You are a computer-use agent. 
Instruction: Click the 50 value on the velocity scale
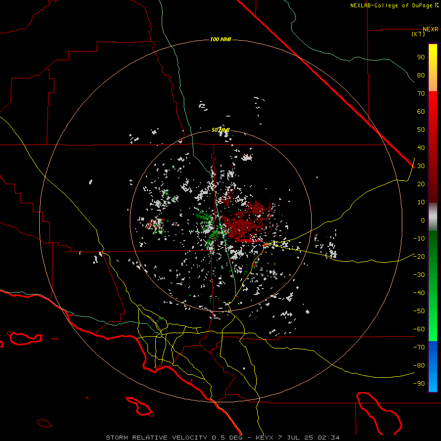coord(421,130)
